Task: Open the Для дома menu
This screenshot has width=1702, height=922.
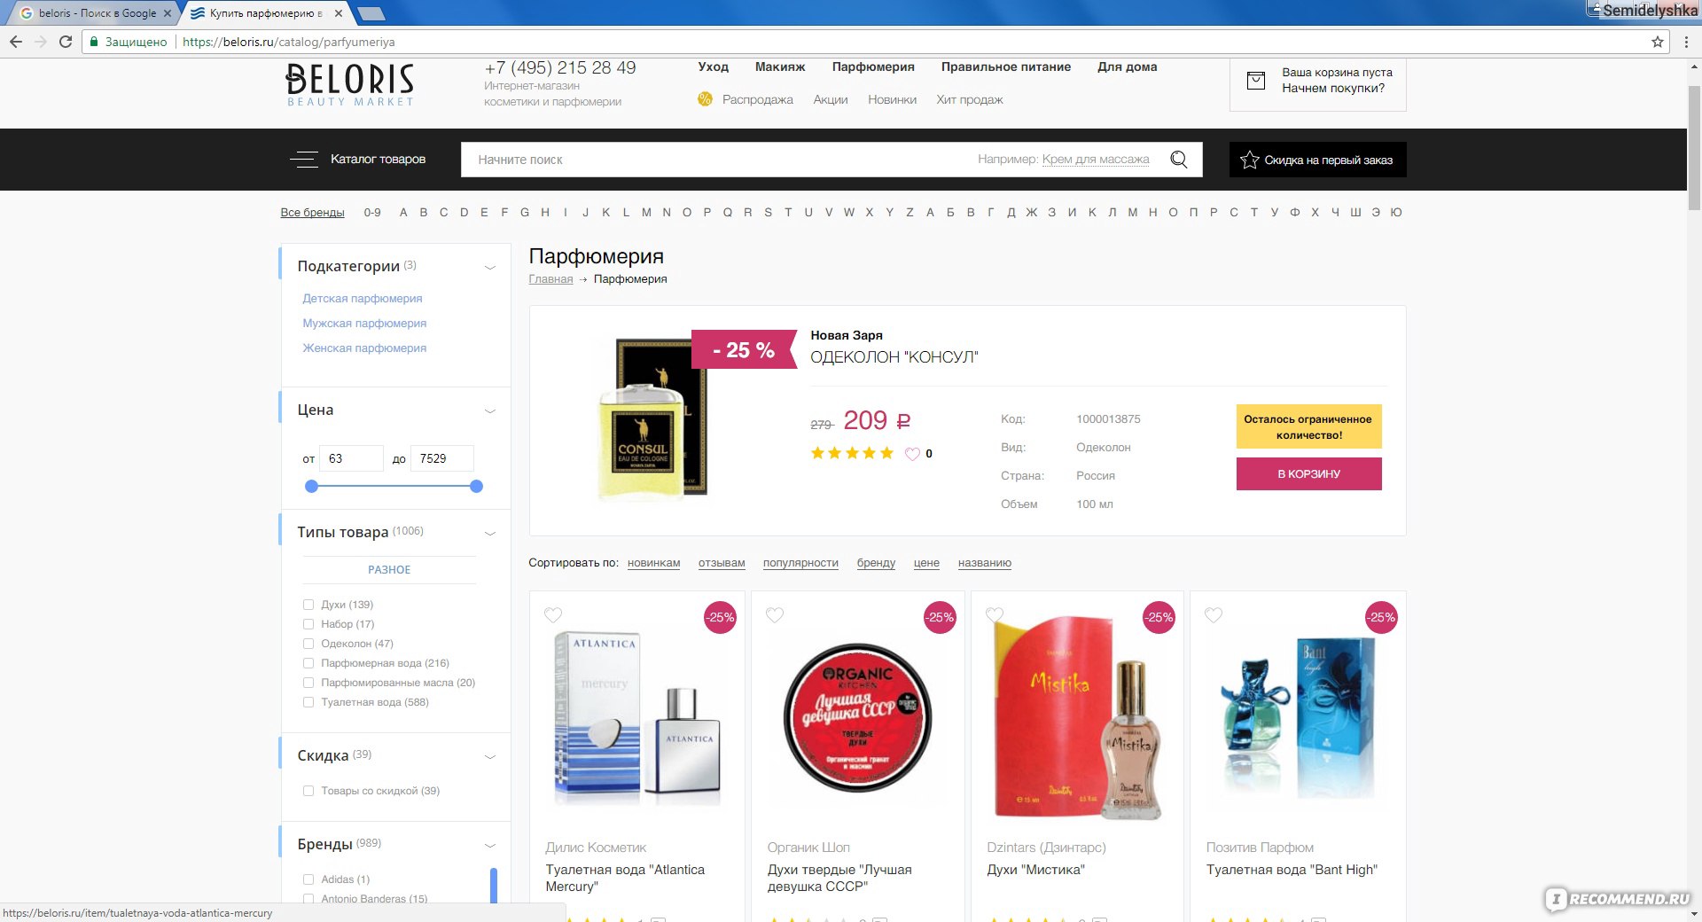Action: (1127, 66)
